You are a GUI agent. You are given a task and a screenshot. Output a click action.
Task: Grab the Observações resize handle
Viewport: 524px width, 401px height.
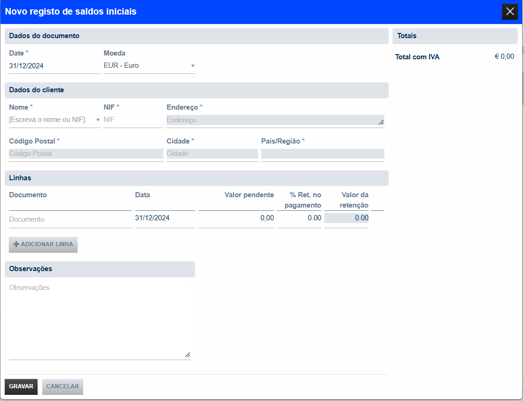pyautogui.click(x=188, y=355)
